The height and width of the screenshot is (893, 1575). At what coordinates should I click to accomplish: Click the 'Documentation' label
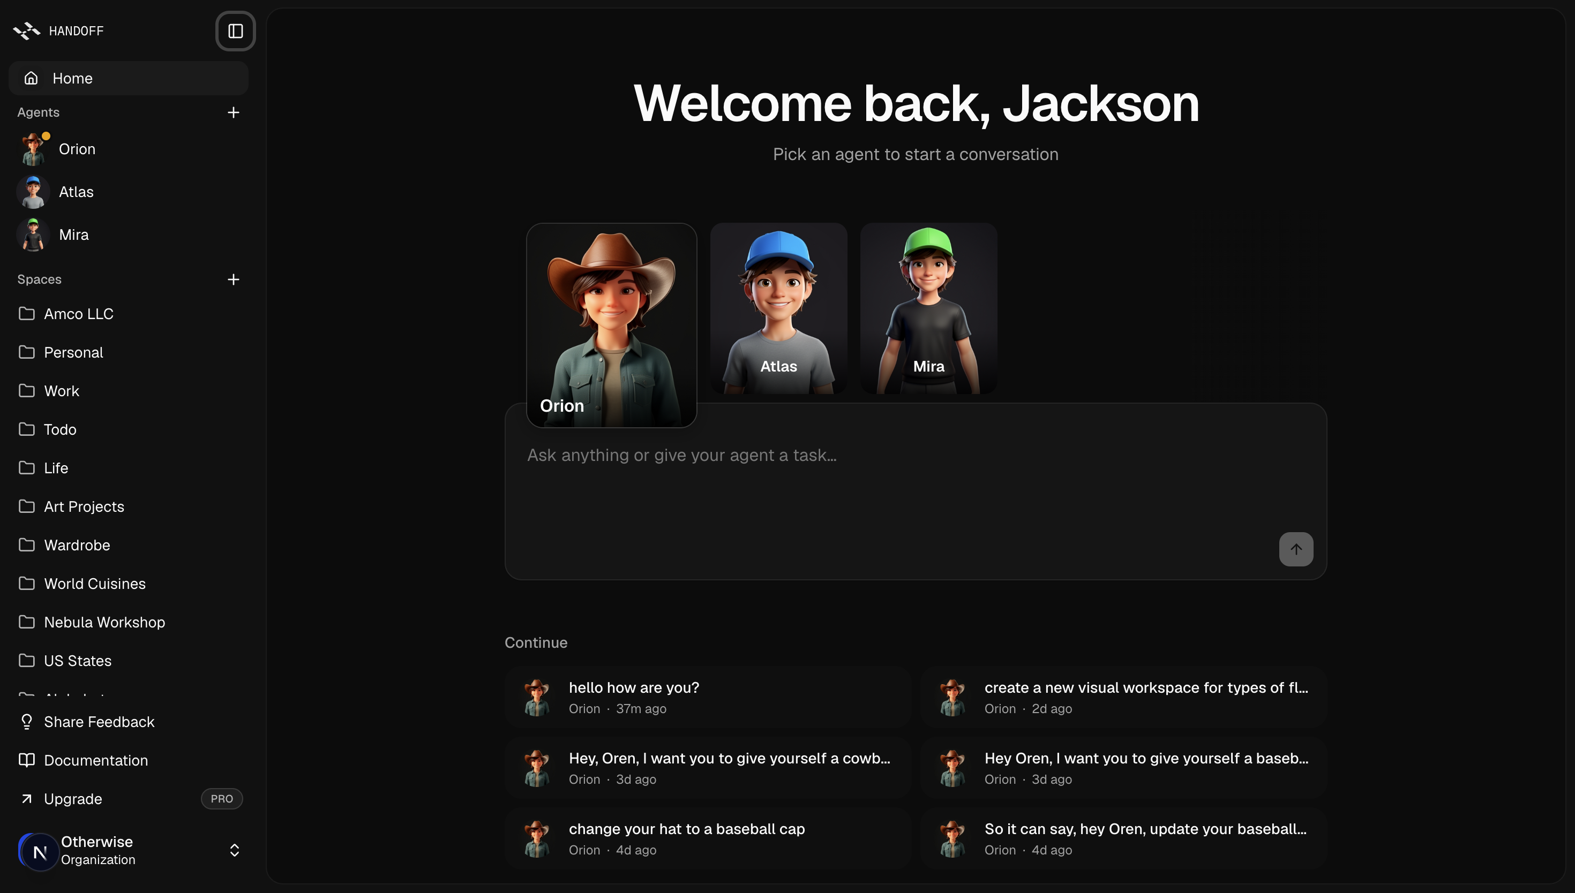click(96, 761)
